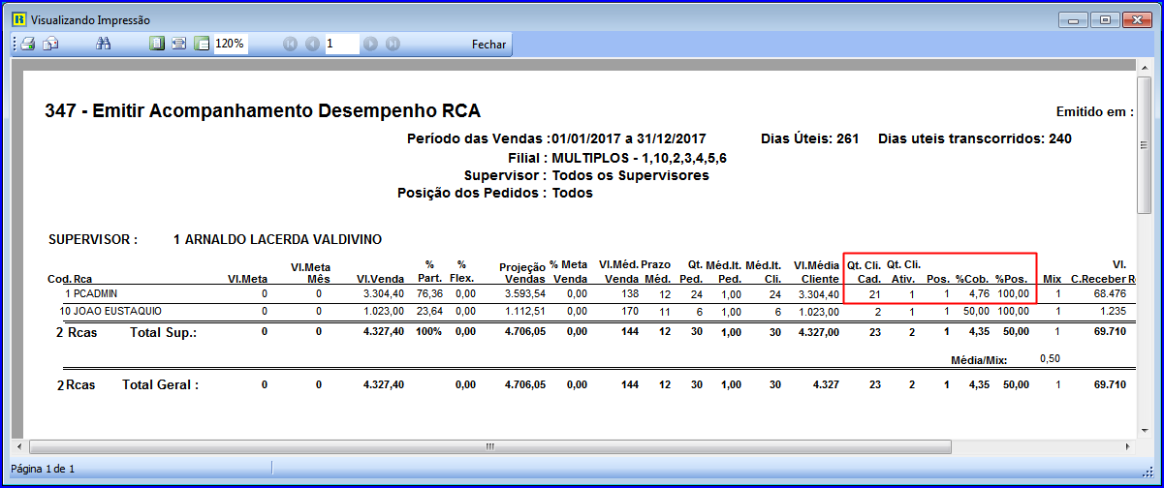
Task: Click the horizontal scrollbar right arrow
Action: tap(1127, 446)
